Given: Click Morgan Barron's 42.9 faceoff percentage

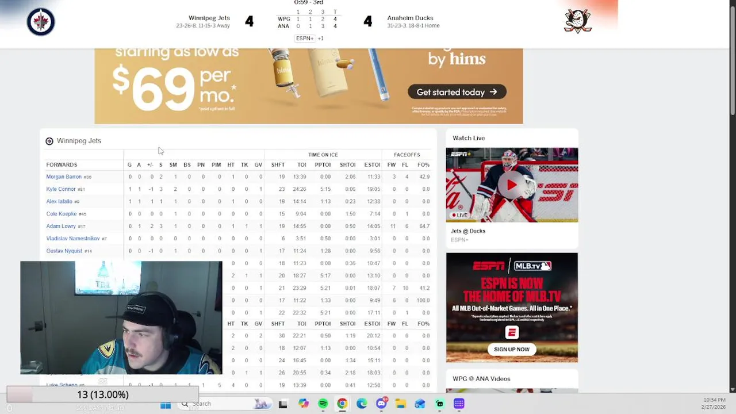Looking at the screenshot, I should pos(424,177).
